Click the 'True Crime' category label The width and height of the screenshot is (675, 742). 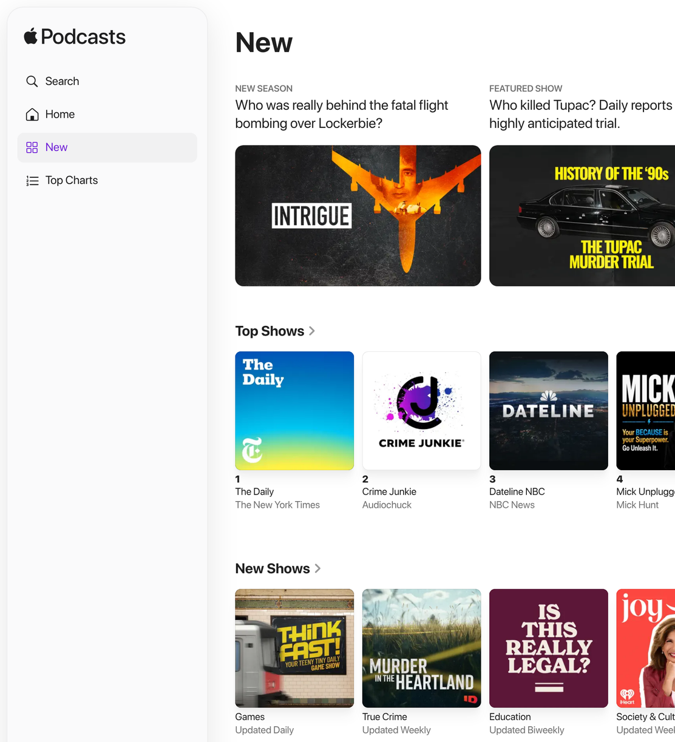[385, 717]
